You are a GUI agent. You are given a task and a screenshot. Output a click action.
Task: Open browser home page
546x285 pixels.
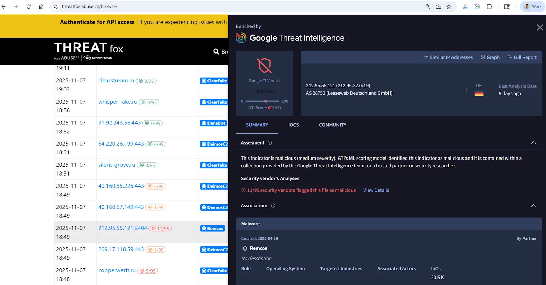tap(41, 6)
